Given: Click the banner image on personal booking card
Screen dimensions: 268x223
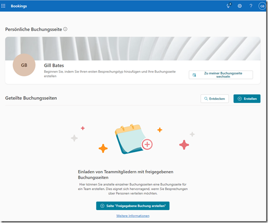Looking at the screenshot, I should click(133, 48).
